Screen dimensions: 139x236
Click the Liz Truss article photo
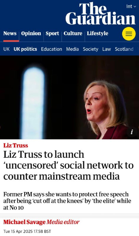point(69,97)
